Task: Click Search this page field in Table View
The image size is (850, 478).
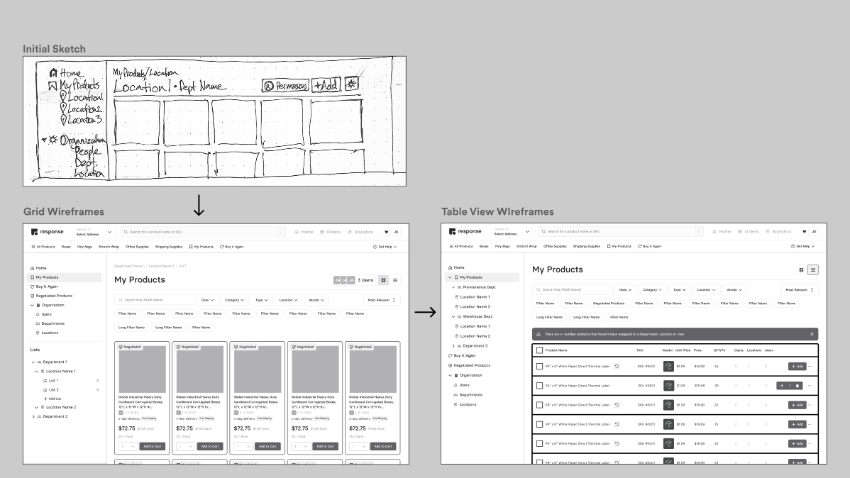Action: pos(573,290)
